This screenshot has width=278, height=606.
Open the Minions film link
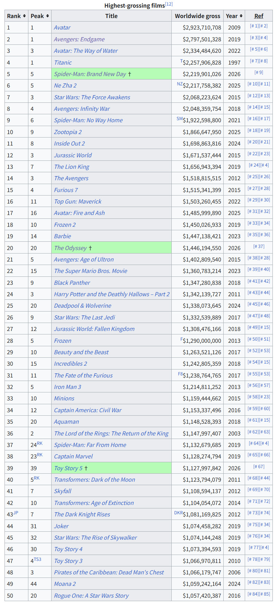point(64,398)
